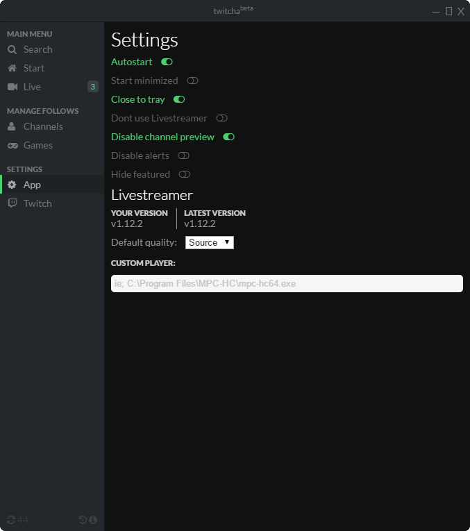The width and height of the screenshot is (470, 531).
Task: Click the Channels user icon
Action: click(x=12, y=126)
